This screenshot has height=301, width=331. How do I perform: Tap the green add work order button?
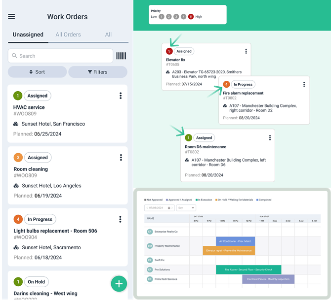[x=119, y=283]
